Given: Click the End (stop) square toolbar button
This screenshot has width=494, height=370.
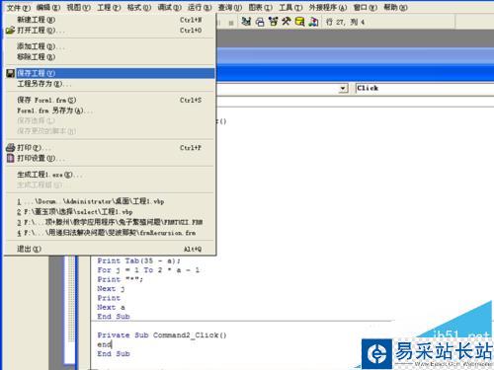Looking at the screenshot, I should click(231, 23).
